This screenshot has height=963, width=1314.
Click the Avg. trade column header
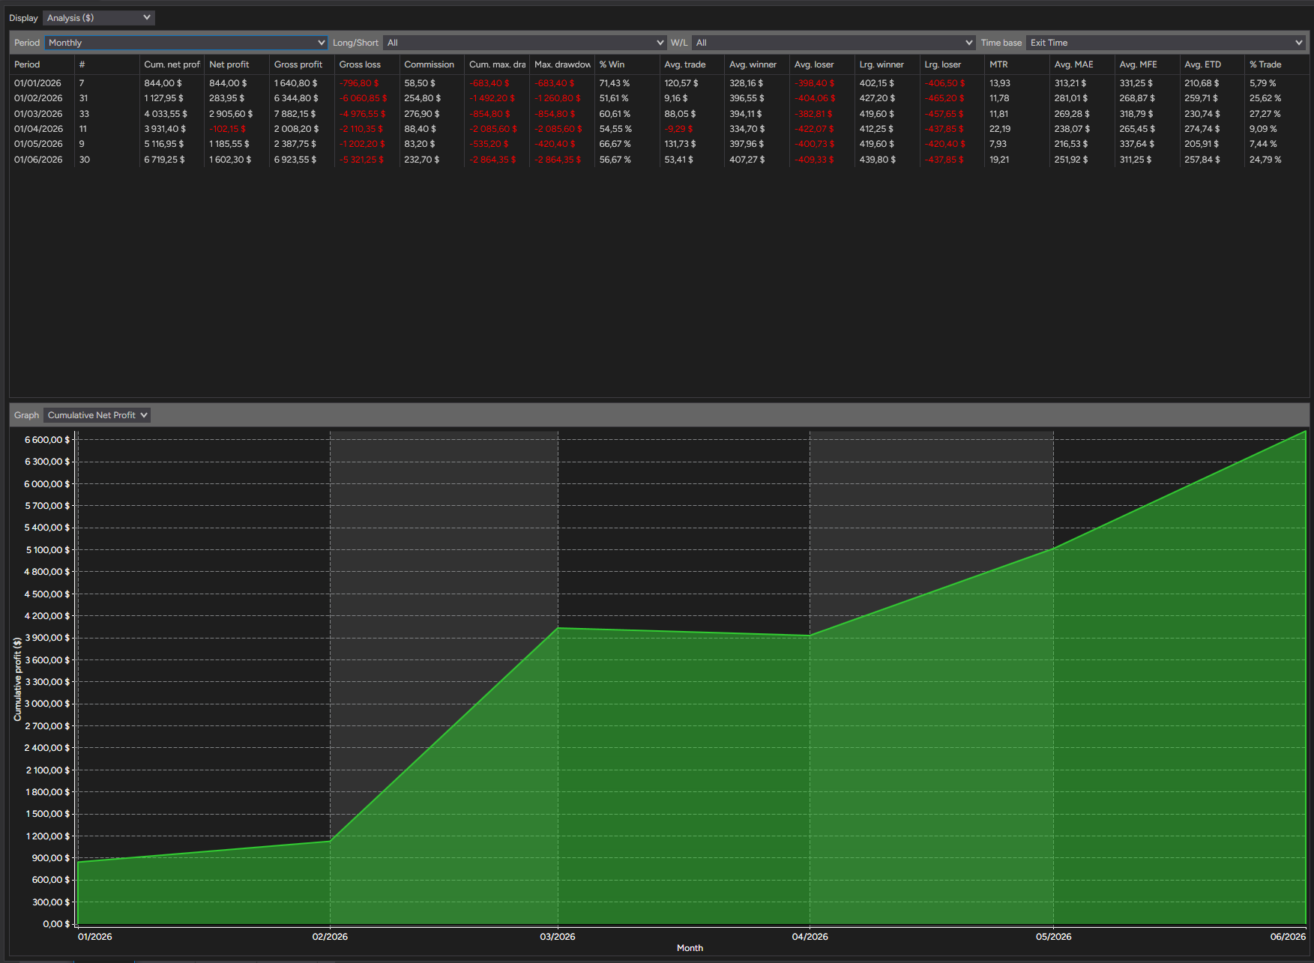click(692, 64)
